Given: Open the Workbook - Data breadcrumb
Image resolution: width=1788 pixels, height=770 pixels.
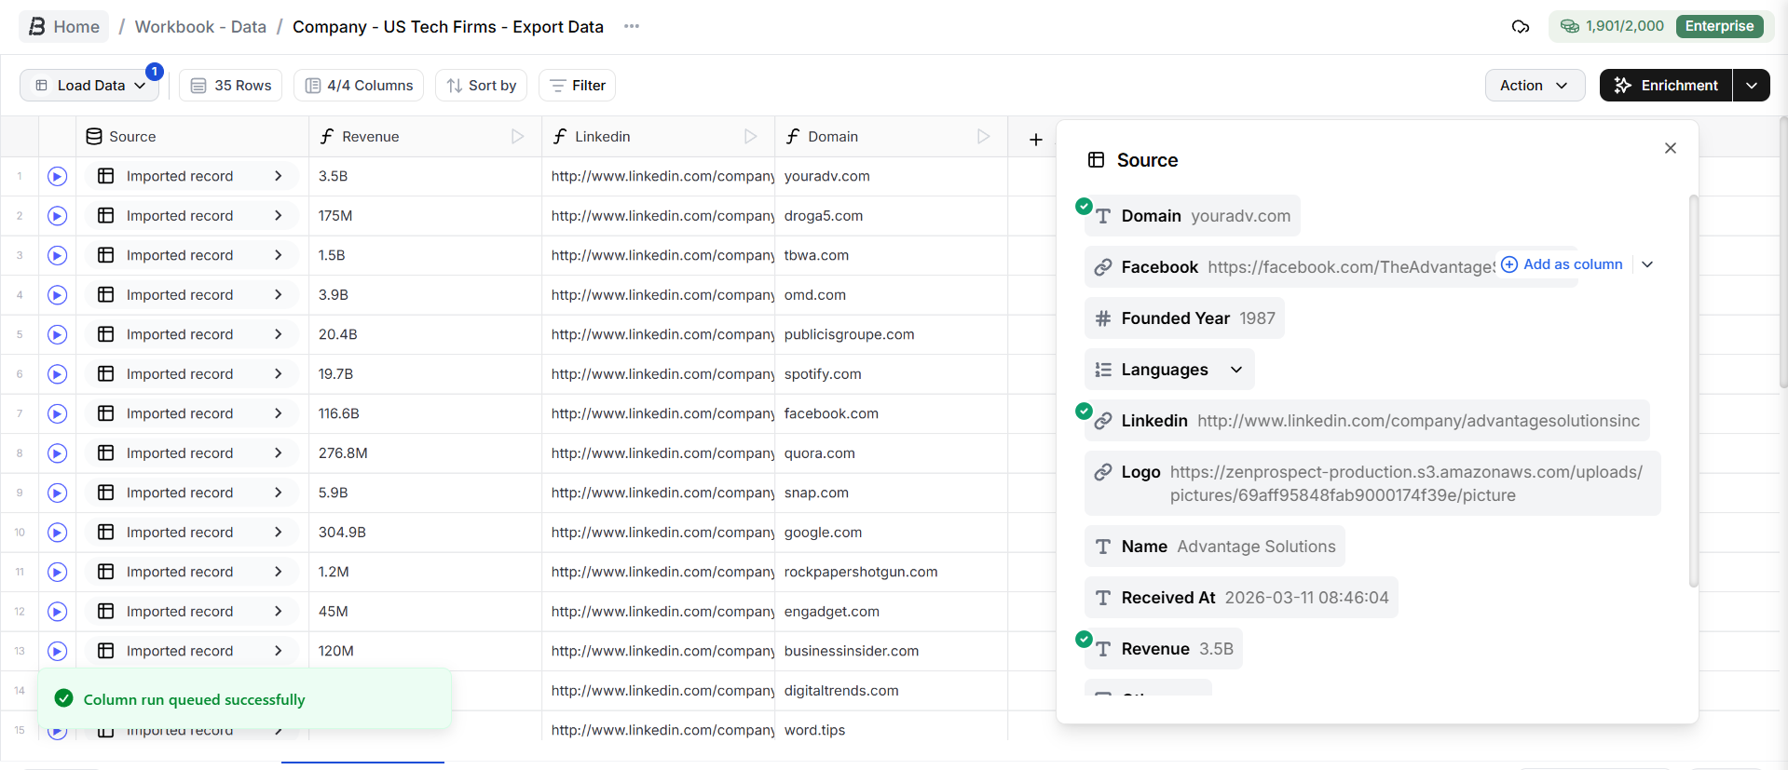Looking at the screenshot, I should (200, 27).
